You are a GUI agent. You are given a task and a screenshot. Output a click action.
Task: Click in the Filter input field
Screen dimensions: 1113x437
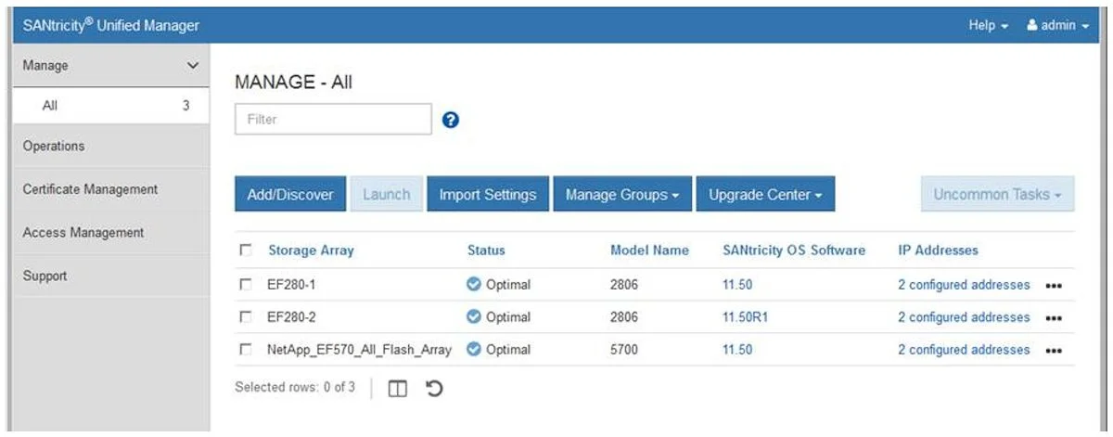[334, 119]
